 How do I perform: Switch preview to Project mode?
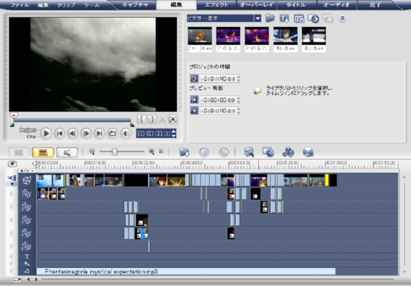pyautogui.click(x=28, y=130)
